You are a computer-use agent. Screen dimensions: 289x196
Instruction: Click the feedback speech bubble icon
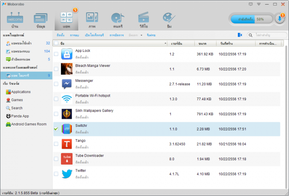(251, 4)
